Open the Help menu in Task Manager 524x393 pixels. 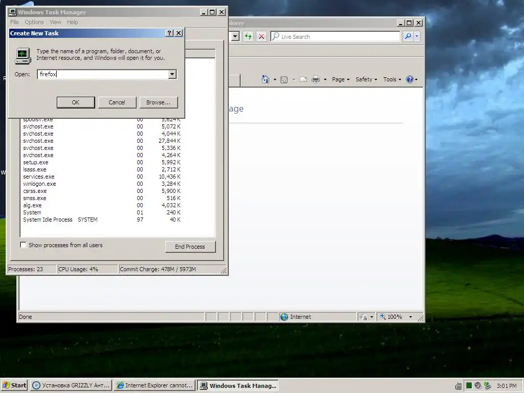tap(72, 22)
